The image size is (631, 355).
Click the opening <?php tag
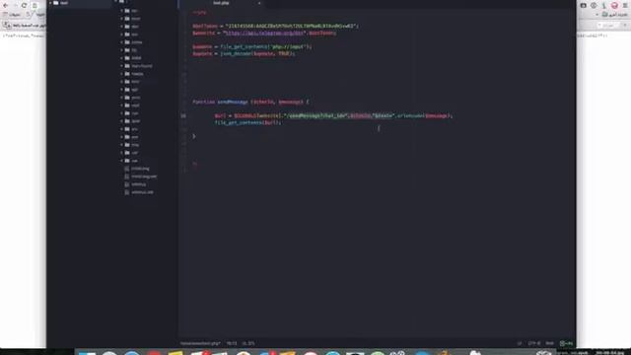pos(199,13)
